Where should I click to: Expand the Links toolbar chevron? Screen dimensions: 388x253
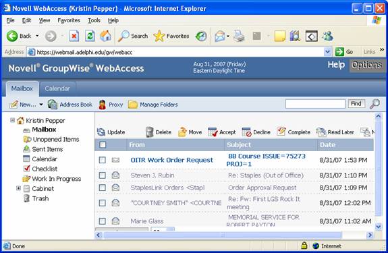[x=382, y=50]
